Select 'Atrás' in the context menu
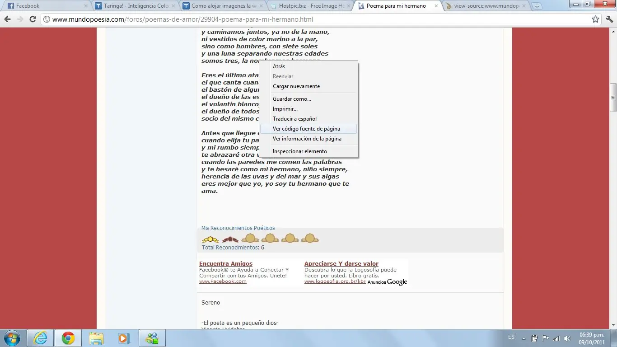The width and height of the screenshot is (617, 347). pyautogui.click(x=308, y=66)
